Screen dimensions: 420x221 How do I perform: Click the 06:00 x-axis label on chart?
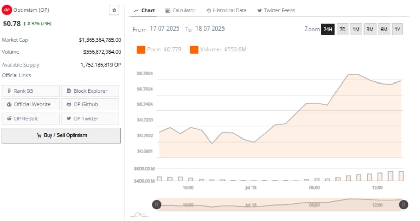click(314, 188)
